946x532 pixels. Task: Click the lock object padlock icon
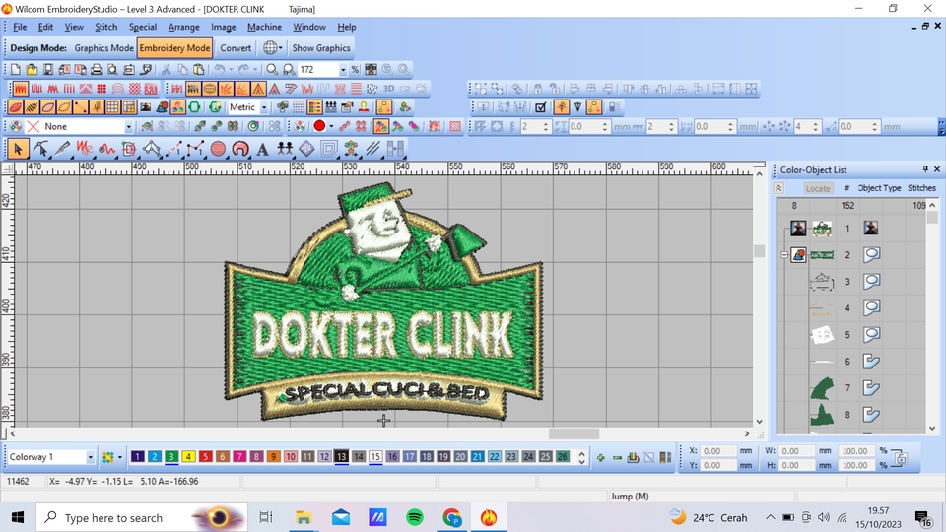(538, 89)
